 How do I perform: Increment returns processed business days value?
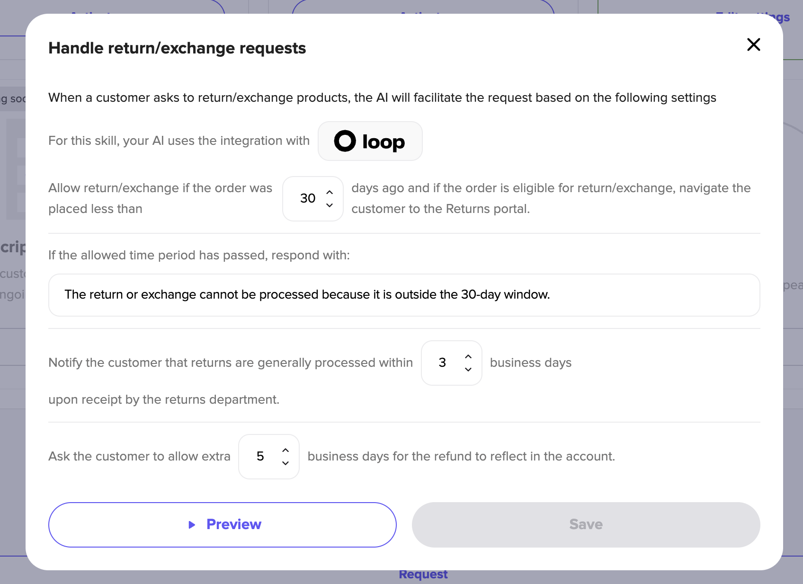[x=468, y=356]
